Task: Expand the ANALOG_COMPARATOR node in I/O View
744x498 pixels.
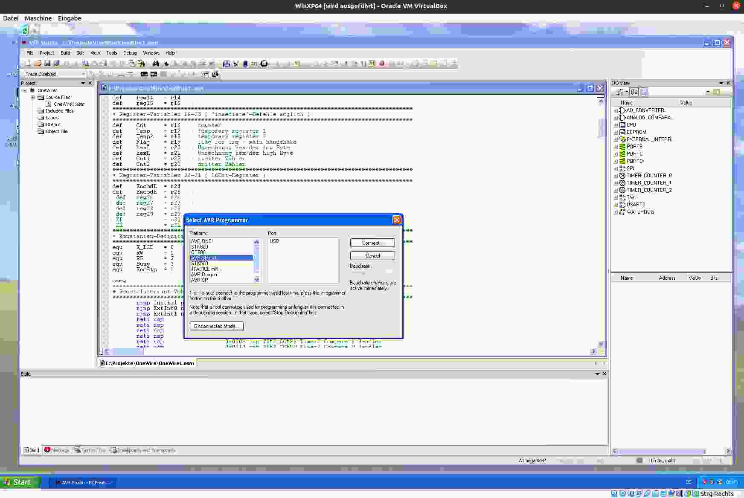Action: click(x=616, y=118)
